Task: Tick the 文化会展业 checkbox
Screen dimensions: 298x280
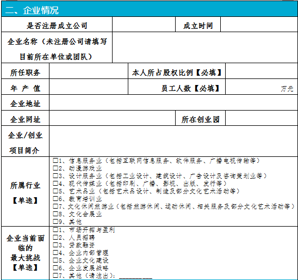Action: click(x=55, y=214)
